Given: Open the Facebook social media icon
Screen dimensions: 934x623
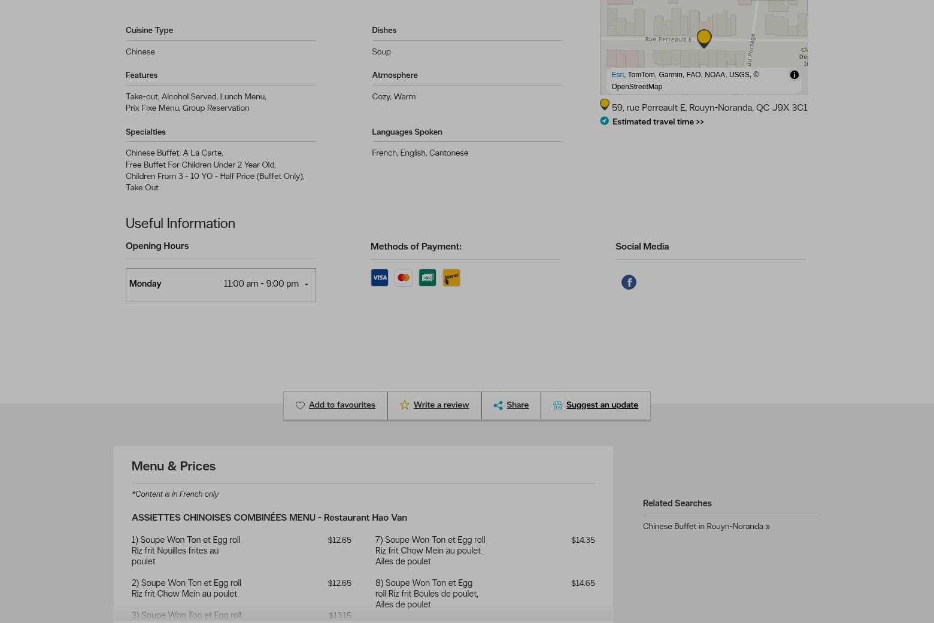Looking at the screenshot, I should [x=629, y=282].
